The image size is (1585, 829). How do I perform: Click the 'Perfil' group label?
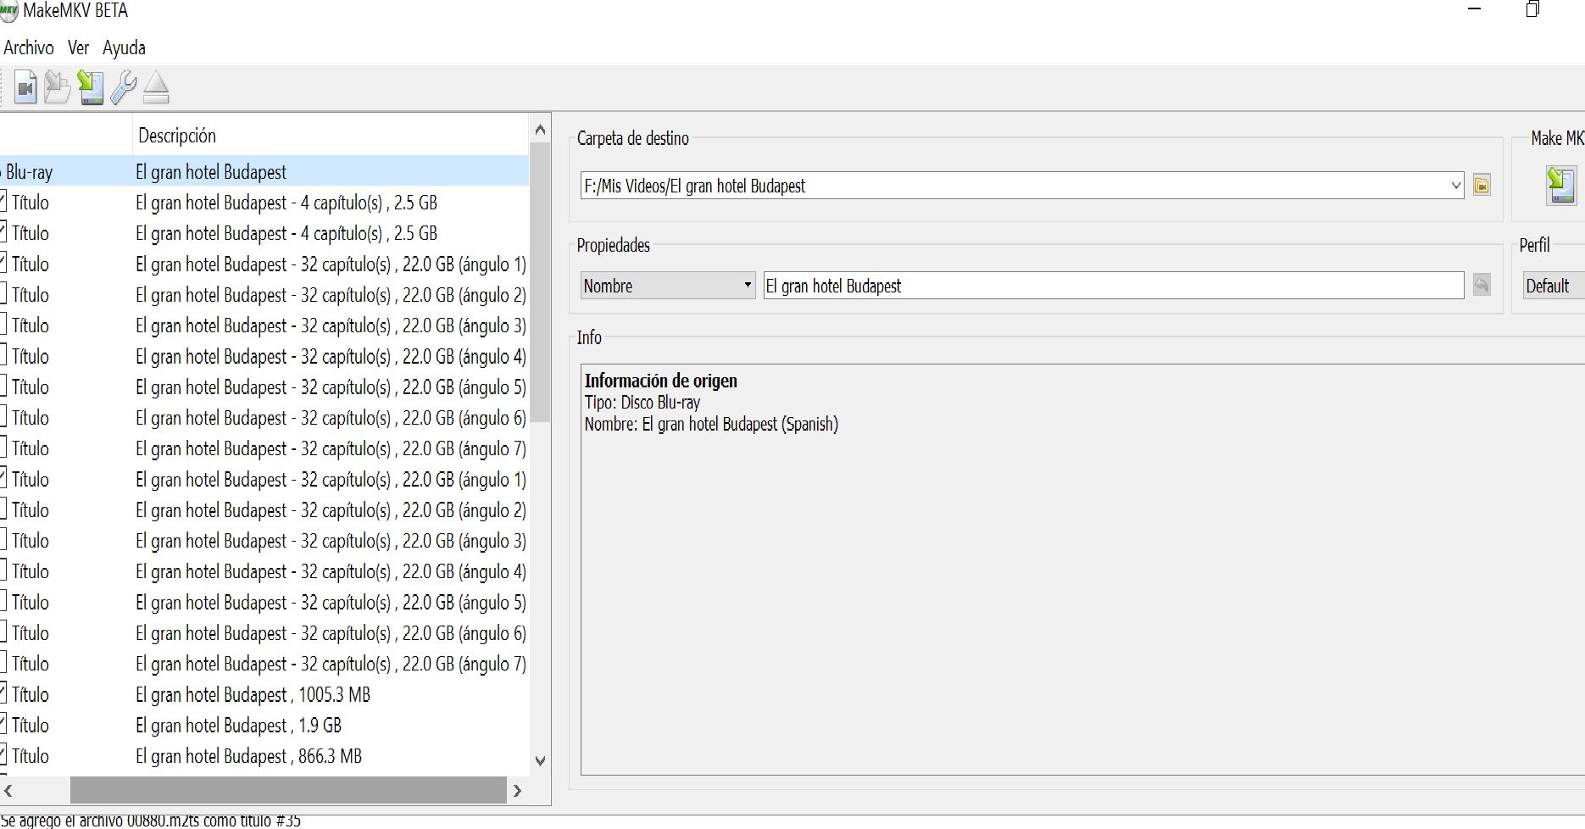[1534, 245]
